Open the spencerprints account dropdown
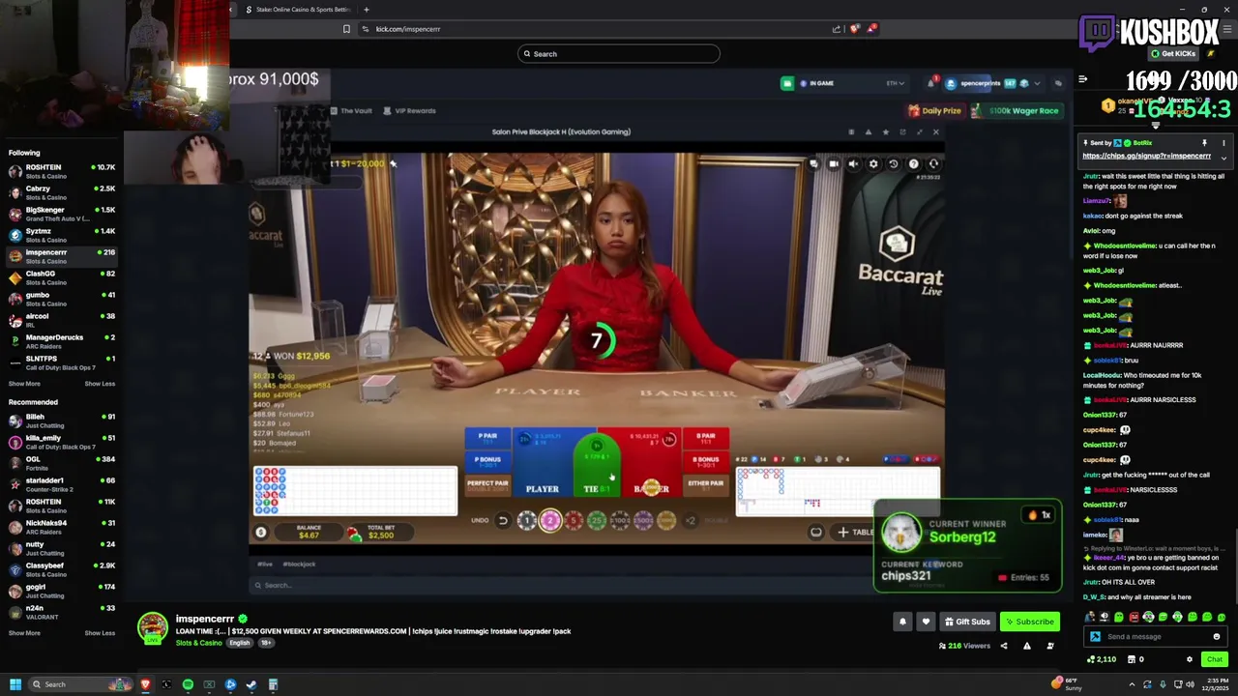 (992, 83)
